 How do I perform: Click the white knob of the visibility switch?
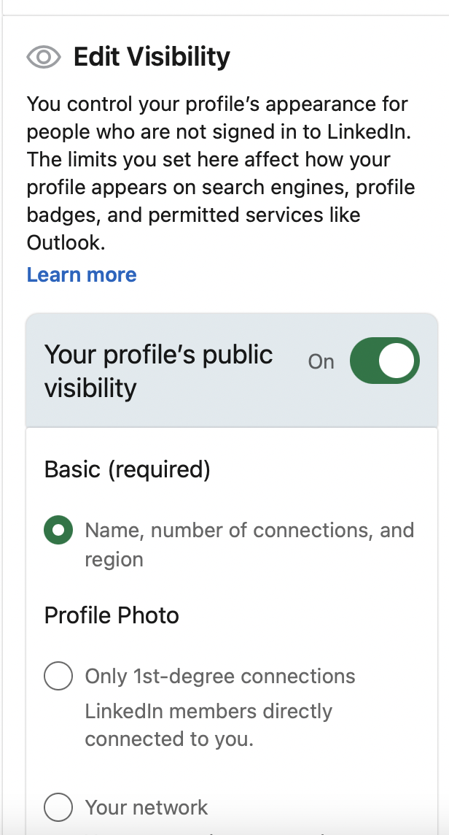pyautogui.click(x=397, y=361)
